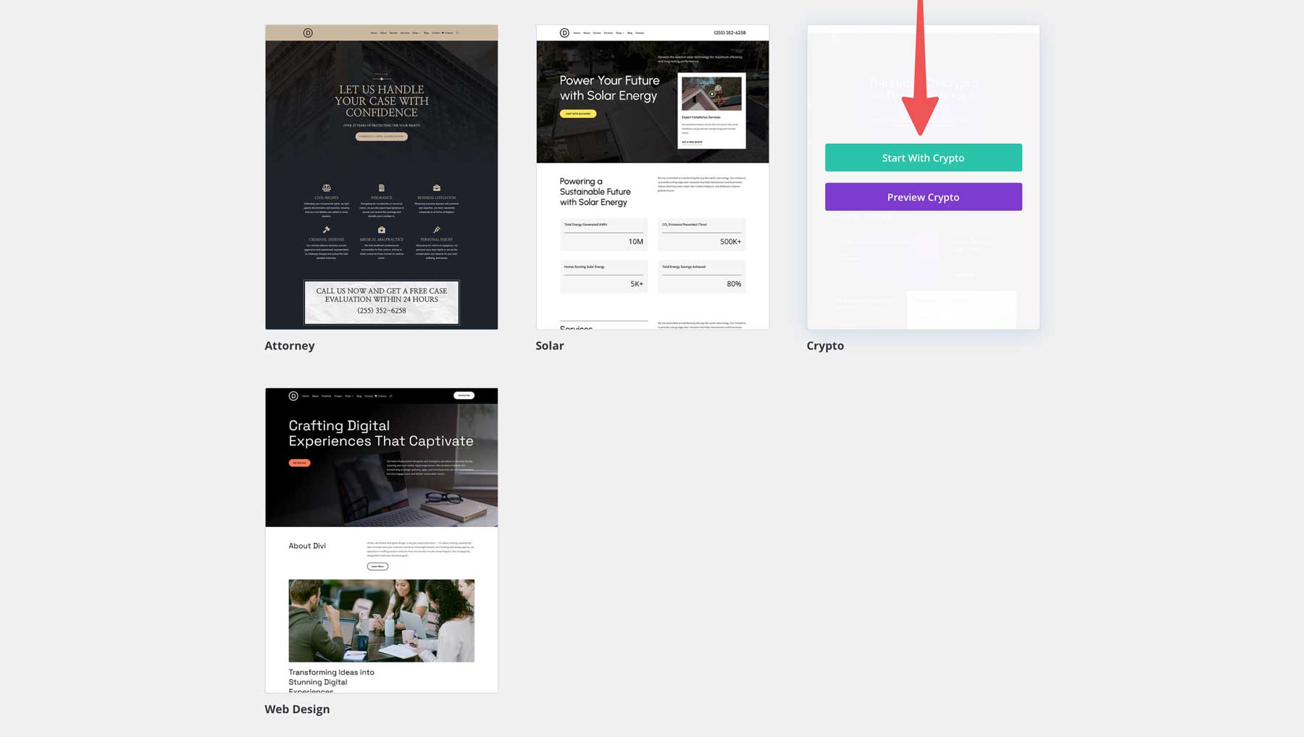Click the Divi logo in the Attorney header
The width and height of the screenshot is (1304, 737).
pyautogui.click(x=307, y=33)
